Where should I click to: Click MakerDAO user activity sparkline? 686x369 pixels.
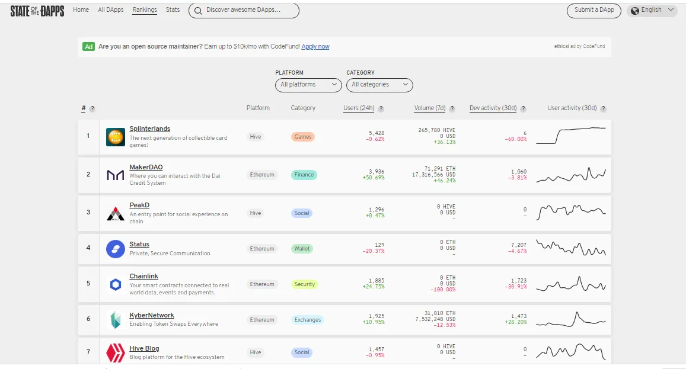[571, 175]
